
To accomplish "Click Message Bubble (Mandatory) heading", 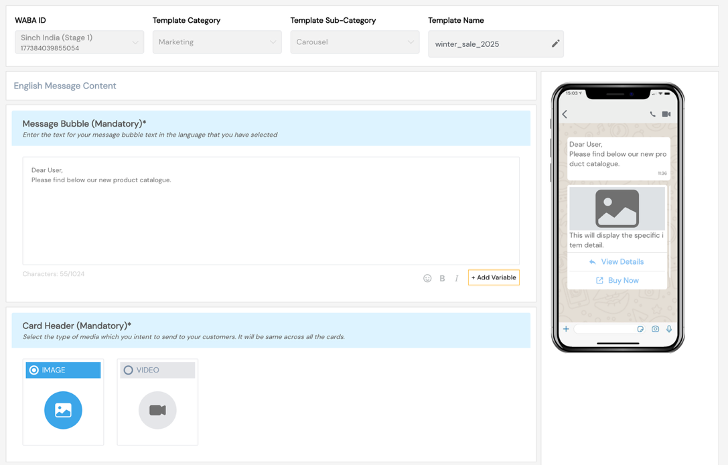I will [x=84, y=123].
